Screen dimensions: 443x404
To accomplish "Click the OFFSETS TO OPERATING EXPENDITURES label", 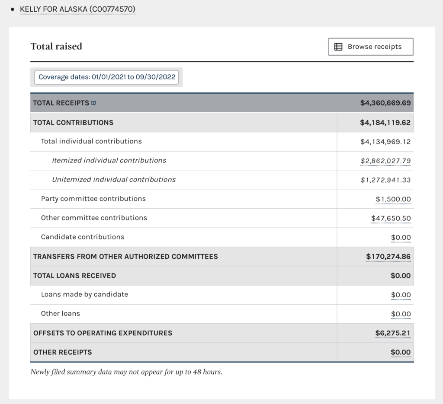I will (103, 333).
